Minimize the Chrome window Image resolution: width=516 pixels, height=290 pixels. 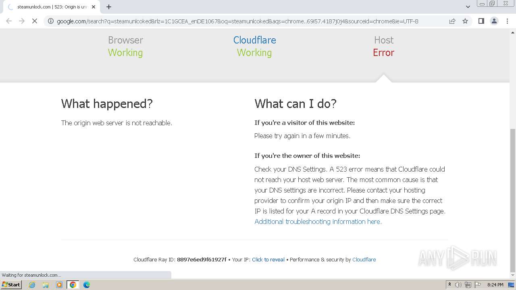(x=482, y=4)
